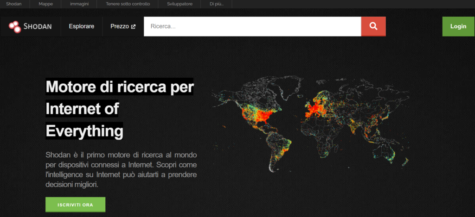
Task: Click the "ISCRIVITI ORA" signup button
Action: pos(75,205)
